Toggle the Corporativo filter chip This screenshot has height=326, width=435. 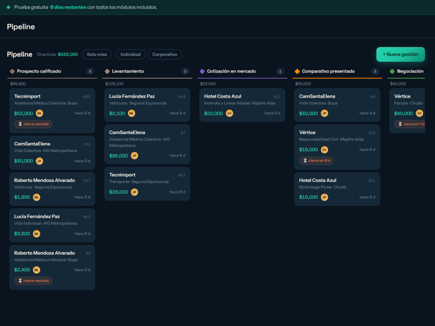pyautogui.click(x=164, y=54)
